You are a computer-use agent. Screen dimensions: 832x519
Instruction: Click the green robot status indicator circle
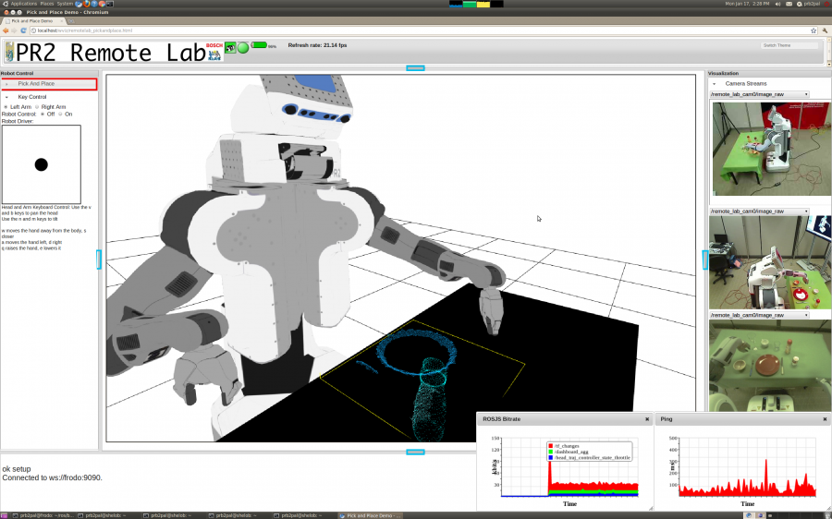point(243,47)
